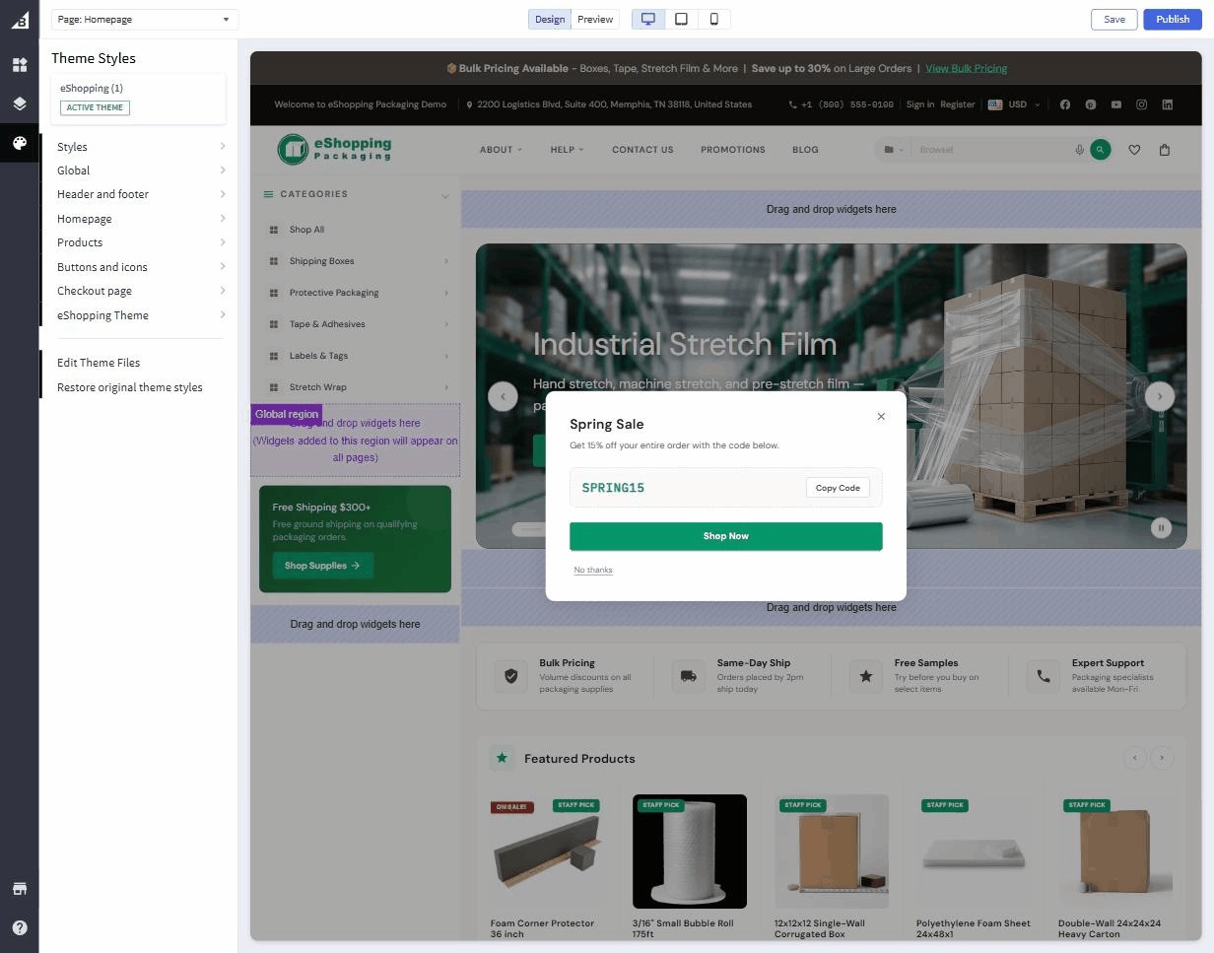1214x953 pixels.
Task: Open CONTACT US in store navigation
Action: click(x=642, y=150)
